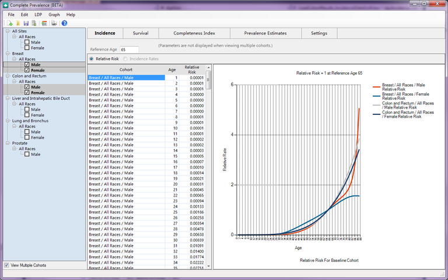This screenshot has height=280, width=448.
Task: Collapse the Lung and Bronchus tree node
Action: coord(8,121)
